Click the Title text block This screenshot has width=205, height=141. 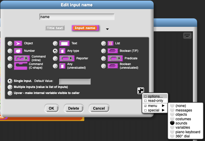[x=55, y=28]
